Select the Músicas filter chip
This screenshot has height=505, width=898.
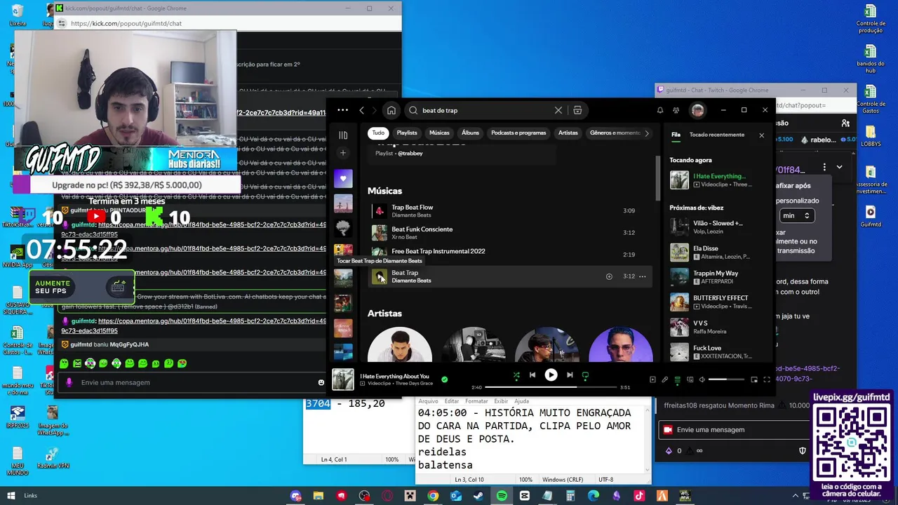(439, 133)
